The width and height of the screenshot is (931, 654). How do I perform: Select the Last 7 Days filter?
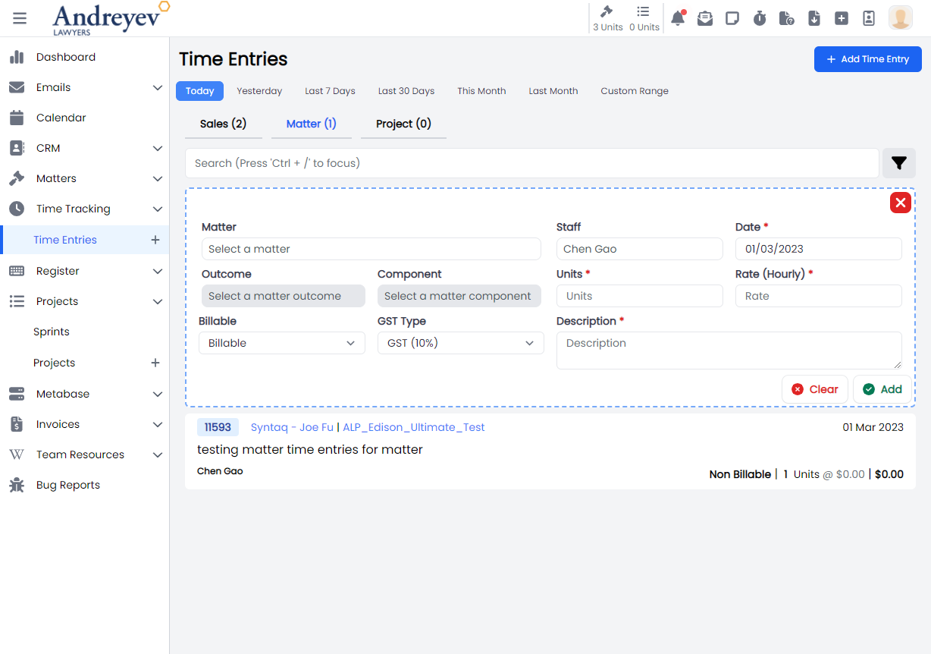point(330,91)
